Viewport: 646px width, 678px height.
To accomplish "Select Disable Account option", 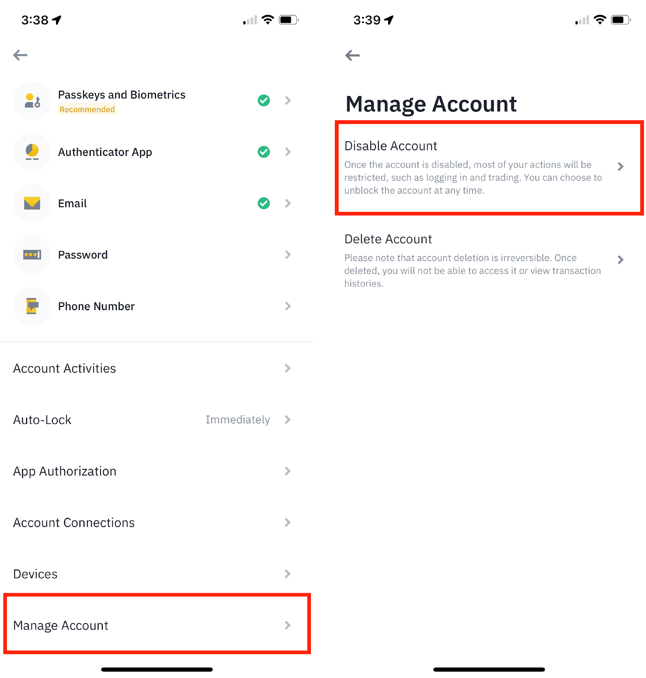I will [489, 168].
